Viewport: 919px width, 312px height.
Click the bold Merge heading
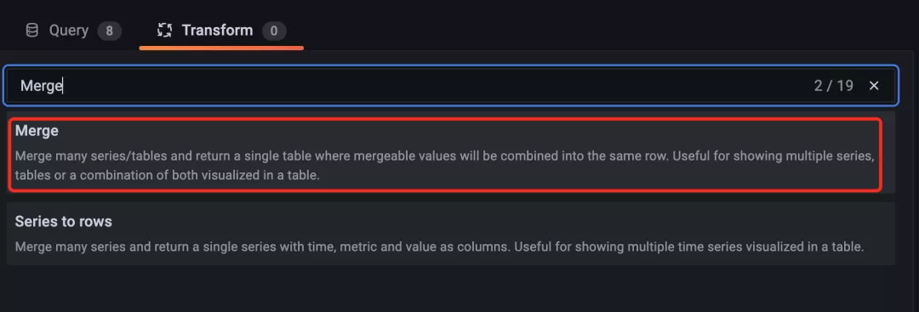coord(37,131)
